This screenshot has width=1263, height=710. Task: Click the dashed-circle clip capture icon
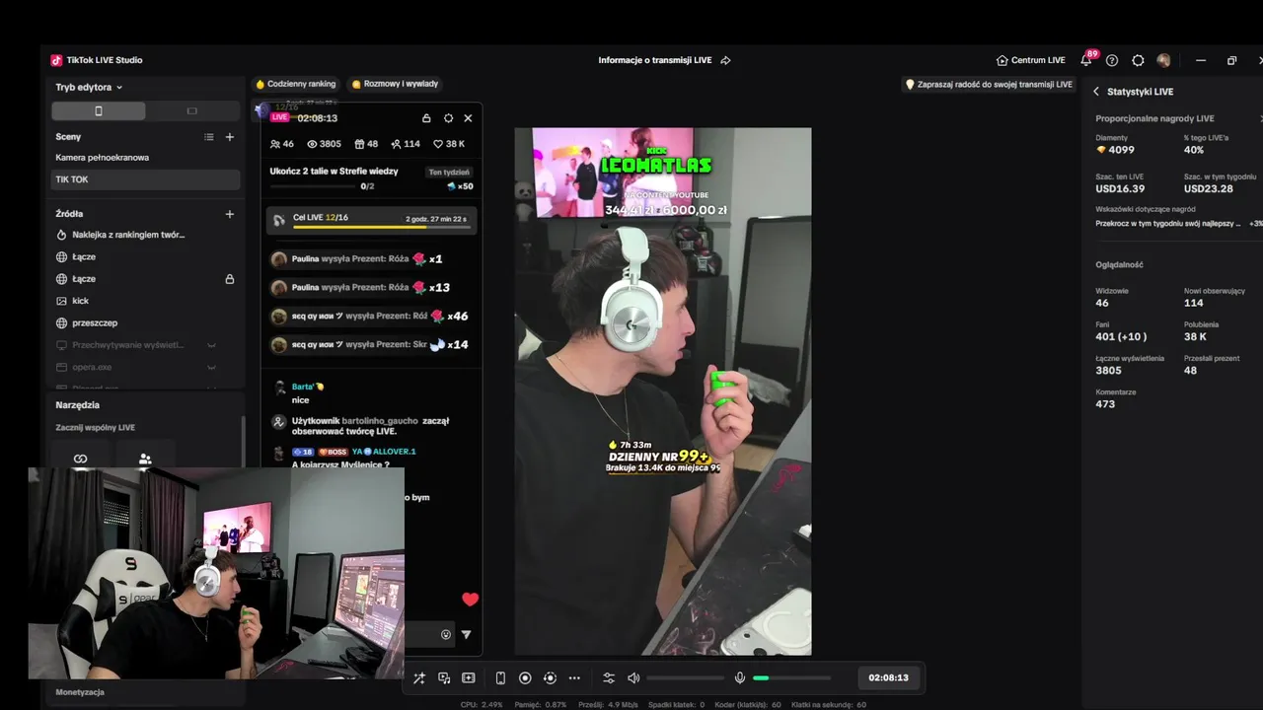550,678
